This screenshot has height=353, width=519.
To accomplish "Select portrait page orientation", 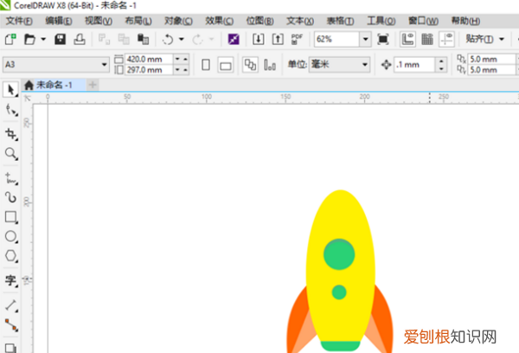I will click(x=206, y=65).
